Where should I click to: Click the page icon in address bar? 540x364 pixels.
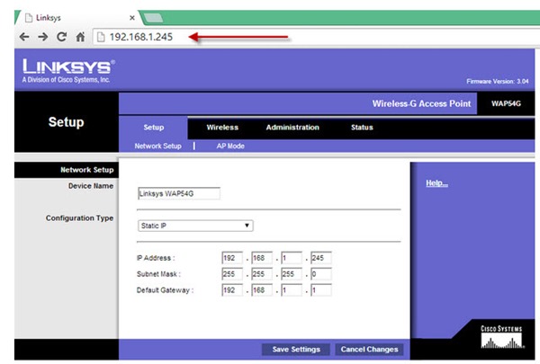click(x=101, y=37)
